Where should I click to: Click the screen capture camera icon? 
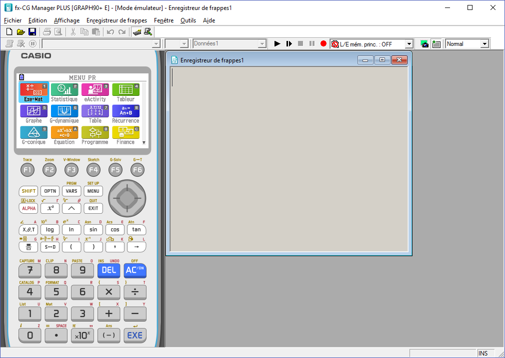click(x=425, y=44)
